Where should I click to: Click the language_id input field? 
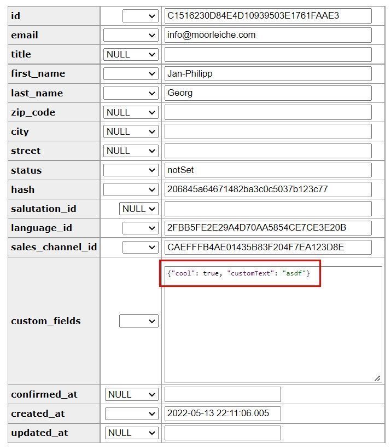[267, 228]
